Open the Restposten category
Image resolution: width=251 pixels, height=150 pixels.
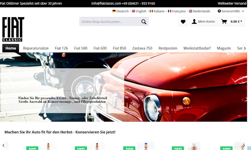point(168,48)
